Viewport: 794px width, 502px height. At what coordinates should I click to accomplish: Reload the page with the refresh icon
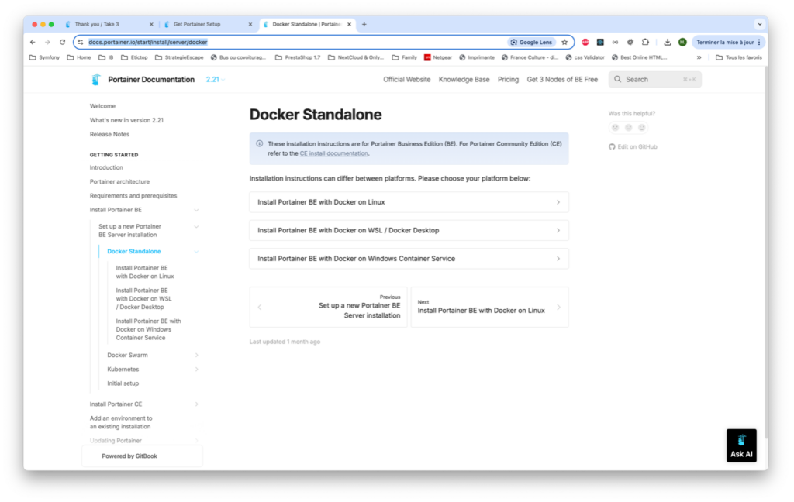pyautogui.click(x=62, y=42)
